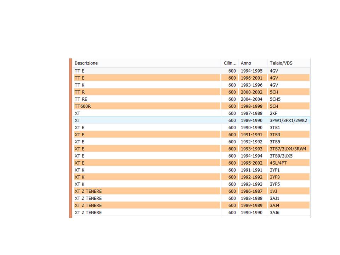The image size is (340, 255).
Task: Click frame code 5CH5
Action: click(x=275, y=99)
